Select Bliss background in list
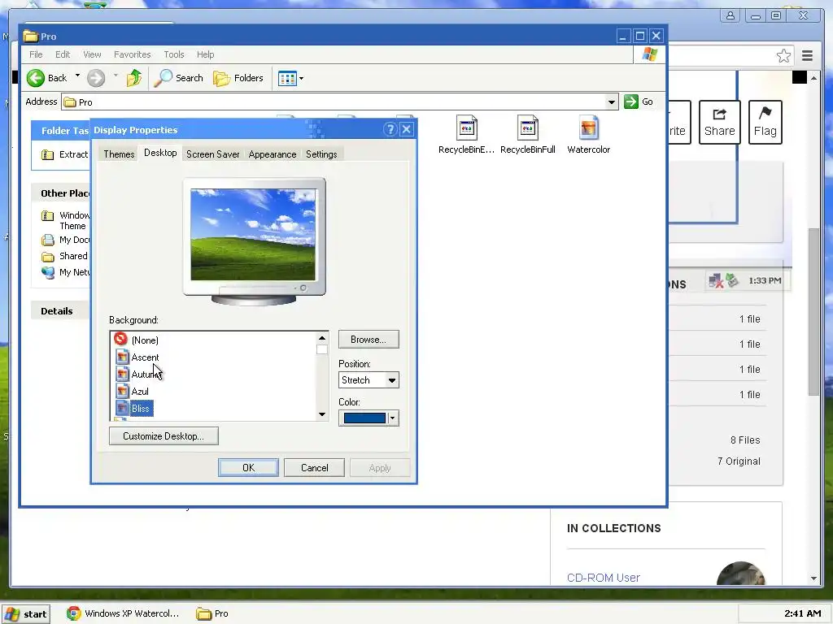 tap(140, 408)
